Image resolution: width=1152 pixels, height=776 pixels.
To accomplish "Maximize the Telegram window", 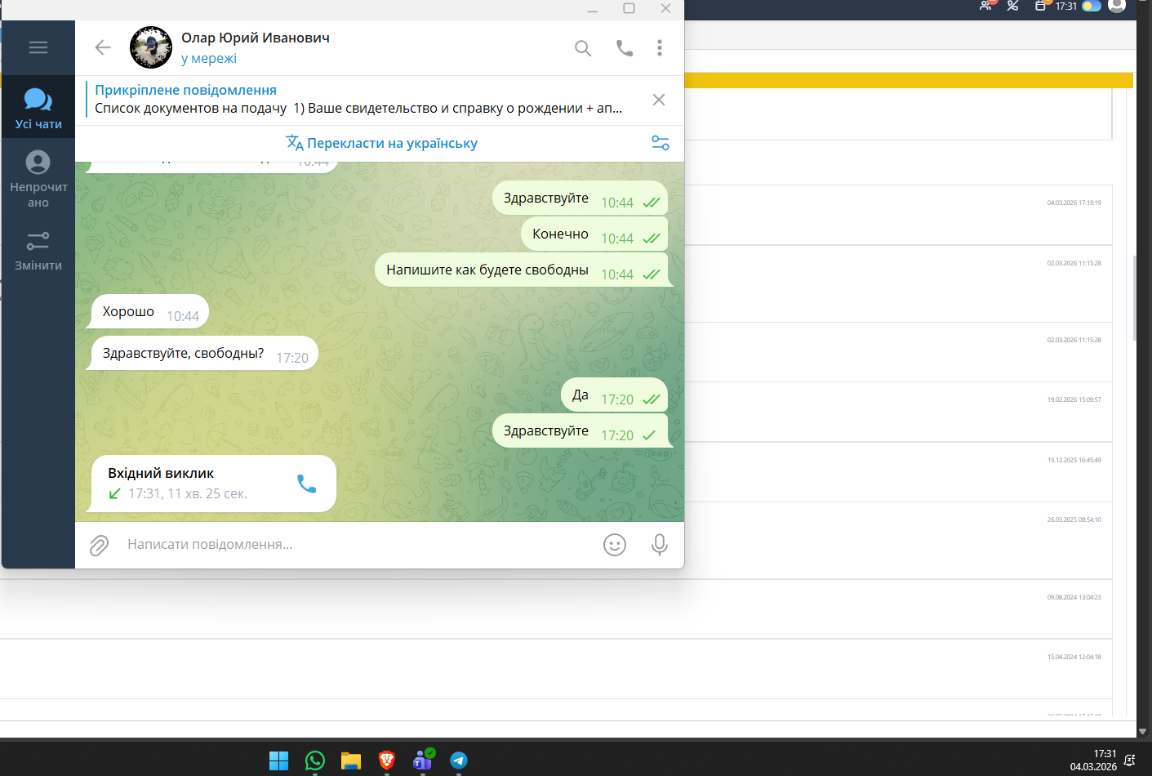I will click(629, 8).
